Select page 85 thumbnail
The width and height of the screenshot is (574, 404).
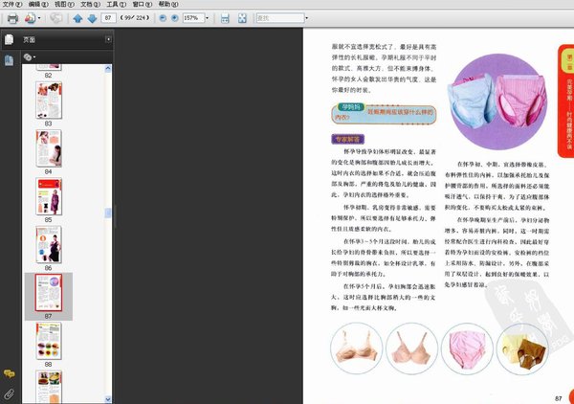point(49,196)
